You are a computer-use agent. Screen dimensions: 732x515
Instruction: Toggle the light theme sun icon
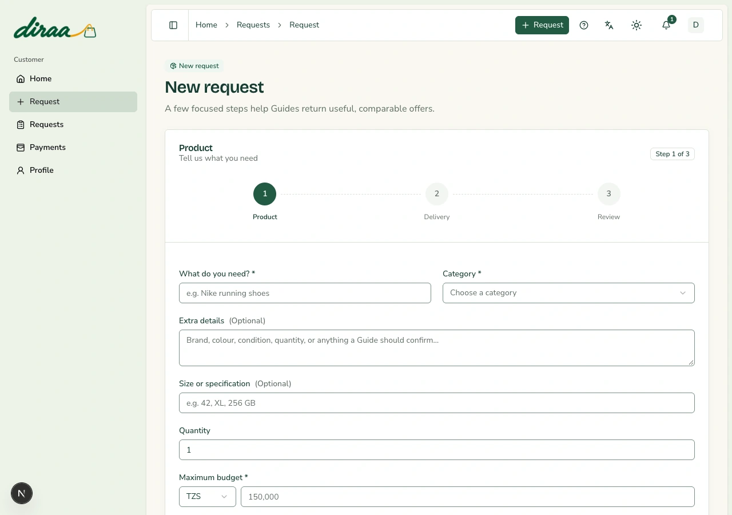636,25
